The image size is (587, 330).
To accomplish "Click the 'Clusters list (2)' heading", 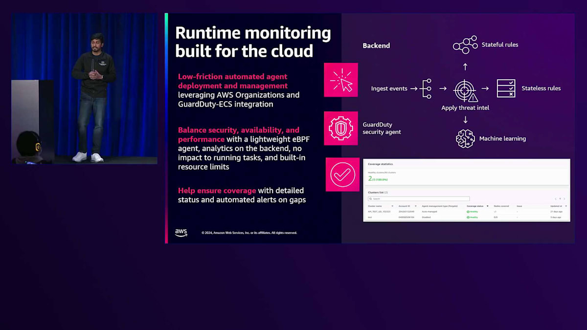I will pyautogui.click(x=378, y=193).
